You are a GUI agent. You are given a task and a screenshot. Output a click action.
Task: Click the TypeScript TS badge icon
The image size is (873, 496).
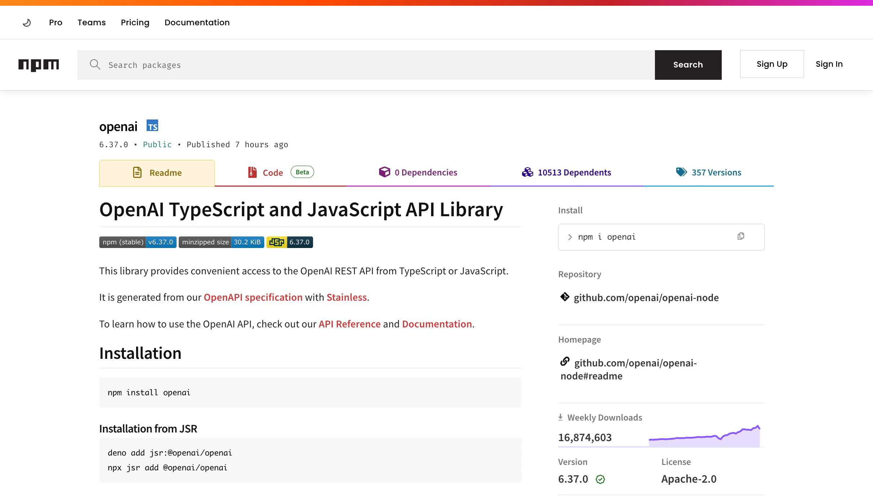tap(152, 126)
